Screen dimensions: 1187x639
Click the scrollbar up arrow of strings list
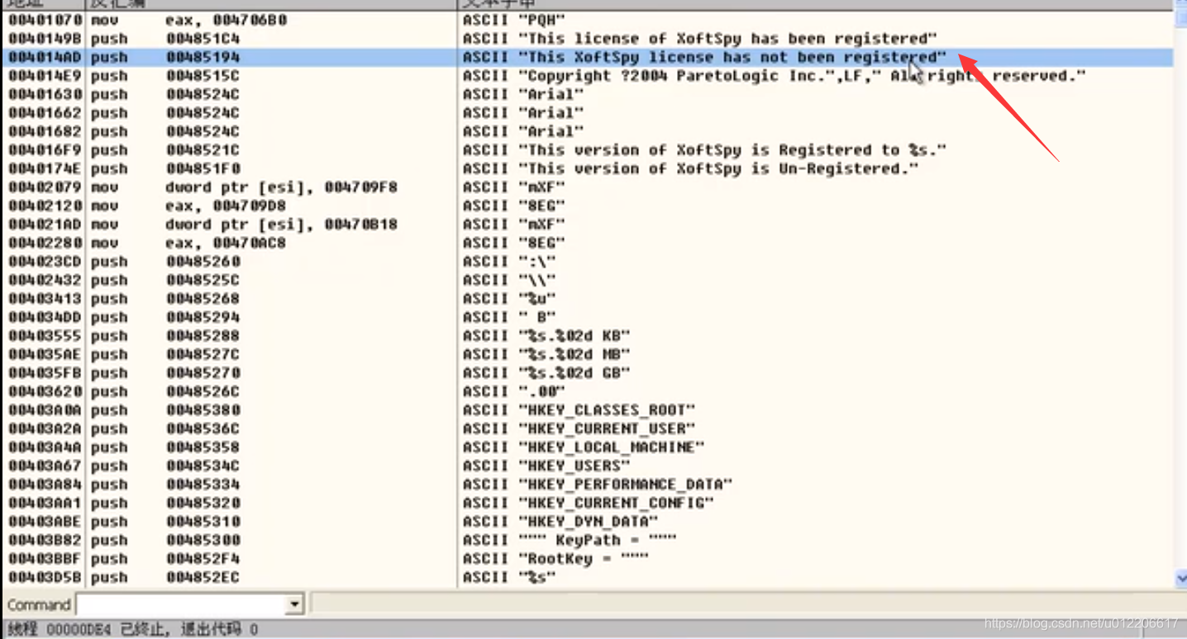point(1180,5)
